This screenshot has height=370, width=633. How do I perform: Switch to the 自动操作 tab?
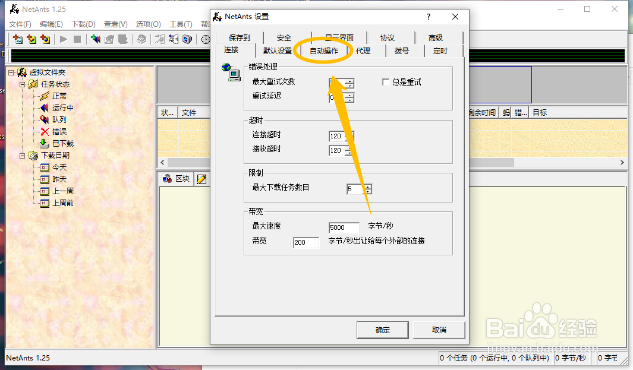[x=324, y=51]
